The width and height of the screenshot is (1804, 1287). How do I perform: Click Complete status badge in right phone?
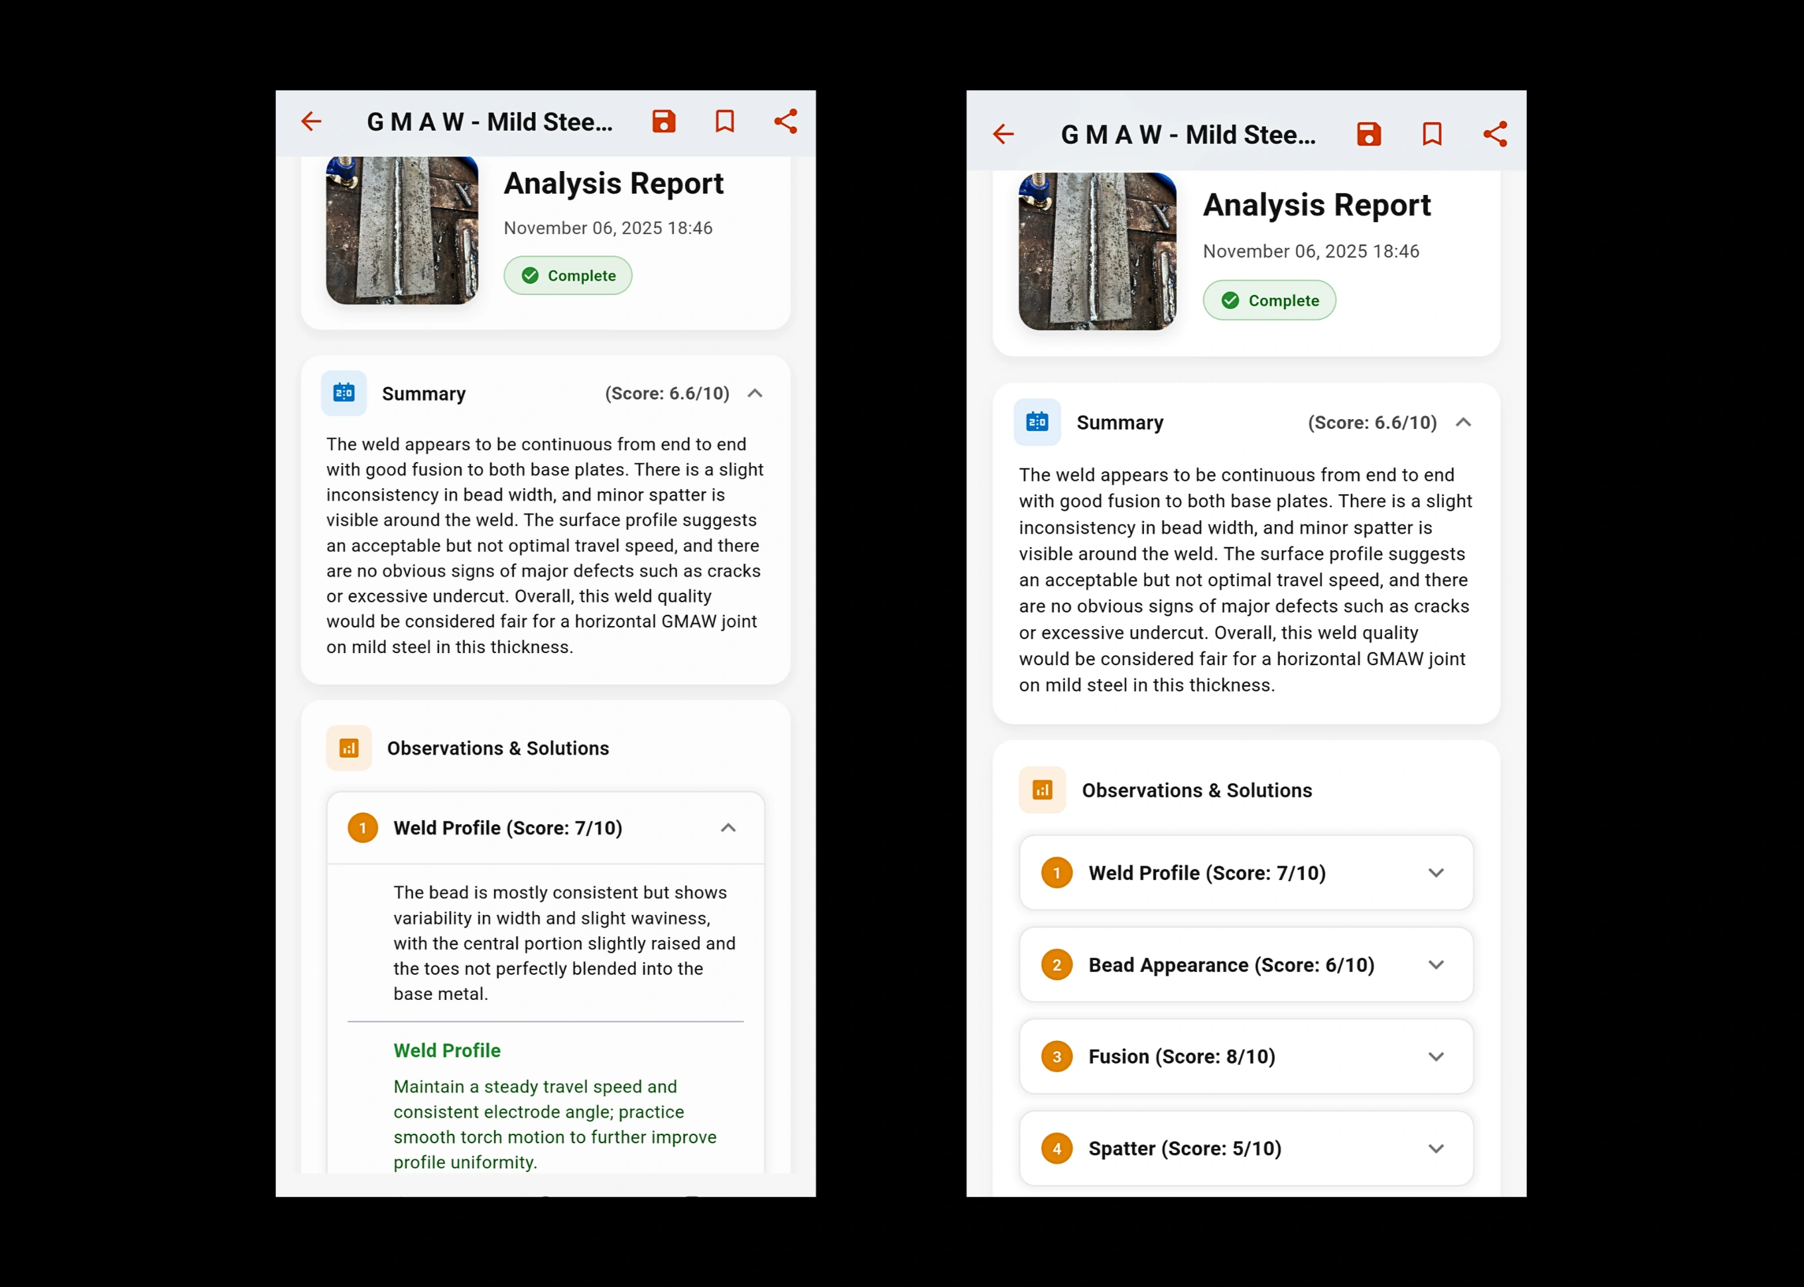[1269, 300]
